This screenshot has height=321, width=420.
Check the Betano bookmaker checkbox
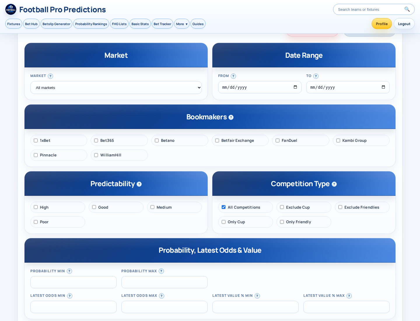coord(157,140)
